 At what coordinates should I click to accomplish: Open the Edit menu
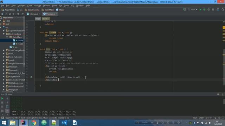pos(8,6)
